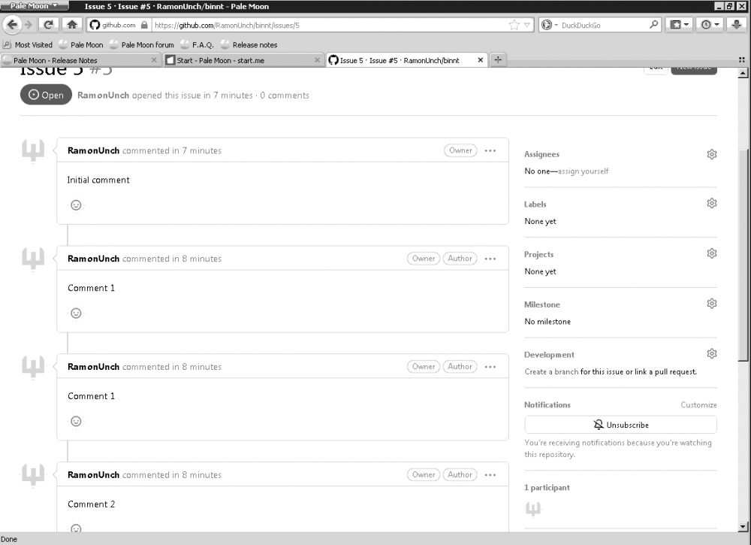
Task: Open RamonUnch profile link in issue header
Action: [103, 95]
